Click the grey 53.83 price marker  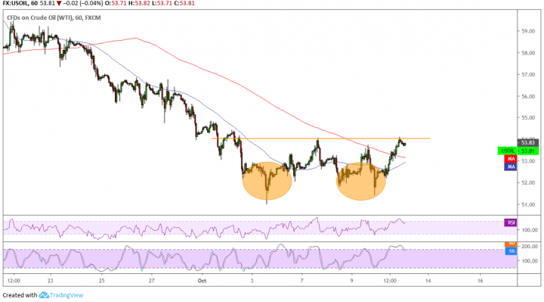pyautogui.click(x=528, y=143)
